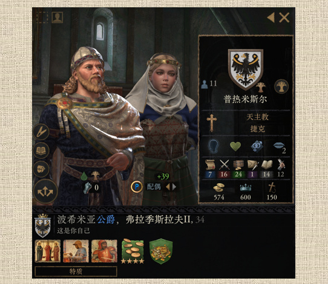Open the 特质 traits button
328x284 pixels.
point(76,271)
